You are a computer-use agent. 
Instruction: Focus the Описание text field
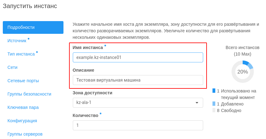click(138, 80)
